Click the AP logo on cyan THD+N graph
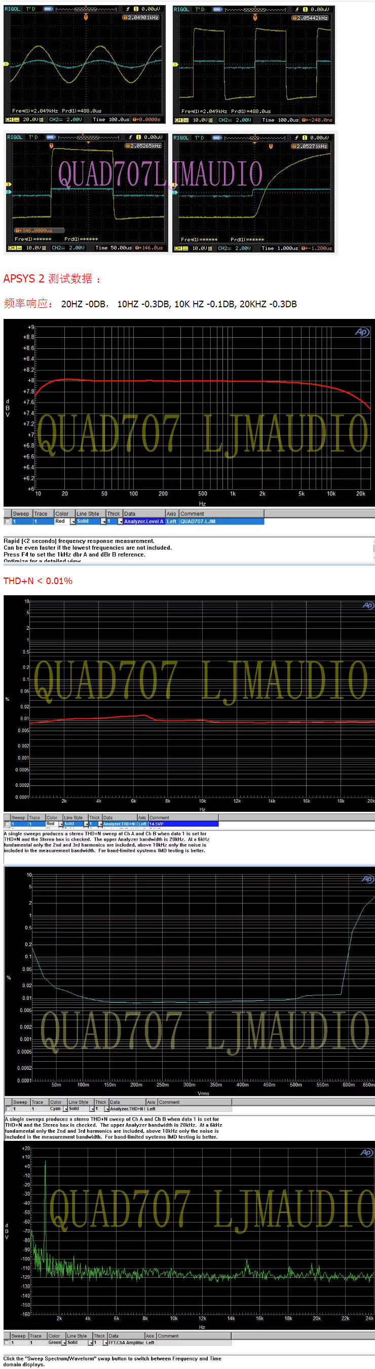Screen dimensions: 375x1369 (x=367, y=879)
